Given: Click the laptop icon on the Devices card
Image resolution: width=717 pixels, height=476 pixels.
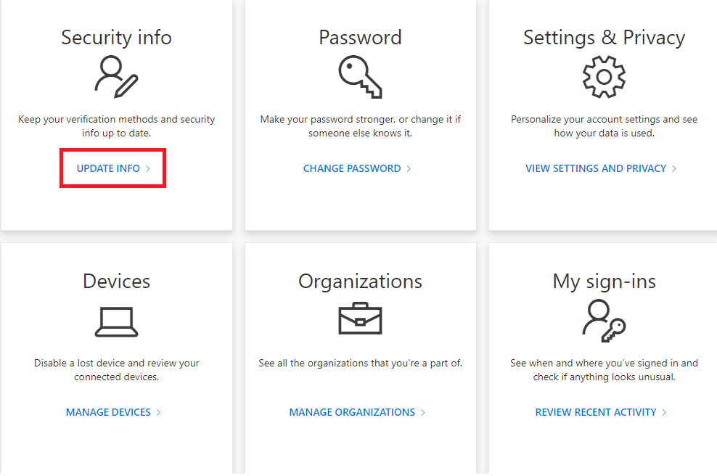Looking at the screenshot, I should click(116, 319).
